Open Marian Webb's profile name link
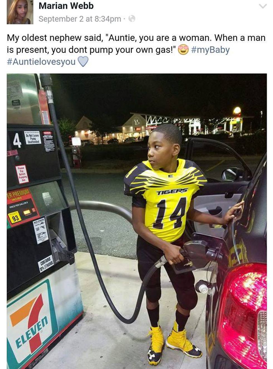 point(66,6)
